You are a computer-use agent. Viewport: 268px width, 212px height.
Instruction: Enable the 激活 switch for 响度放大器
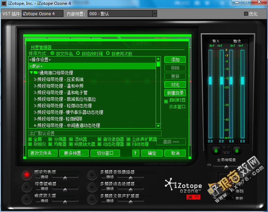click(38, 201)
